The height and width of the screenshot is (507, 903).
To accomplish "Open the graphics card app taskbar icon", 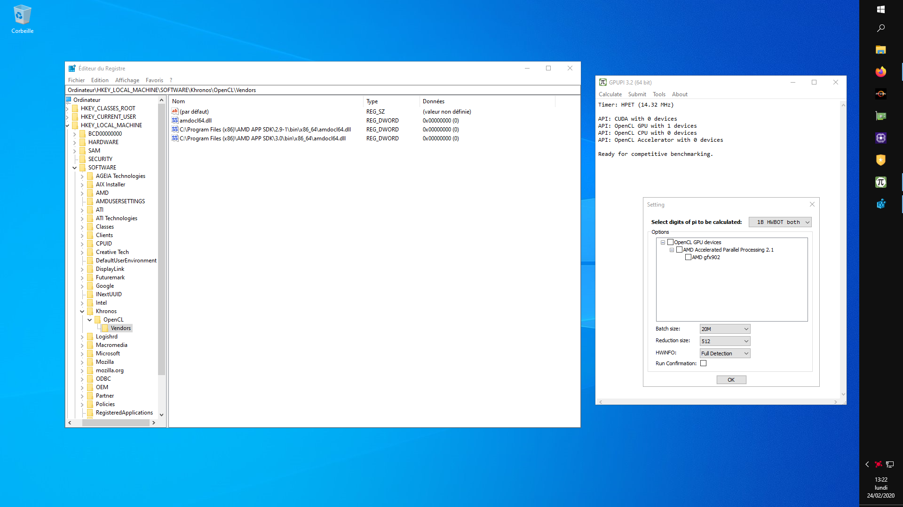I will point(881,116).
